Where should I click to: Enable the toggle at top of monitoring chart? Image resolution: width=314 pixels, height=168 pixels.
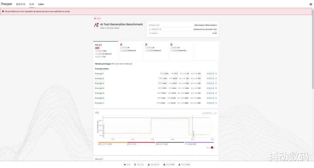point(215,113)
